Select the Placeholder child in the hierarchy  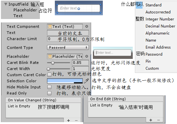25,10
